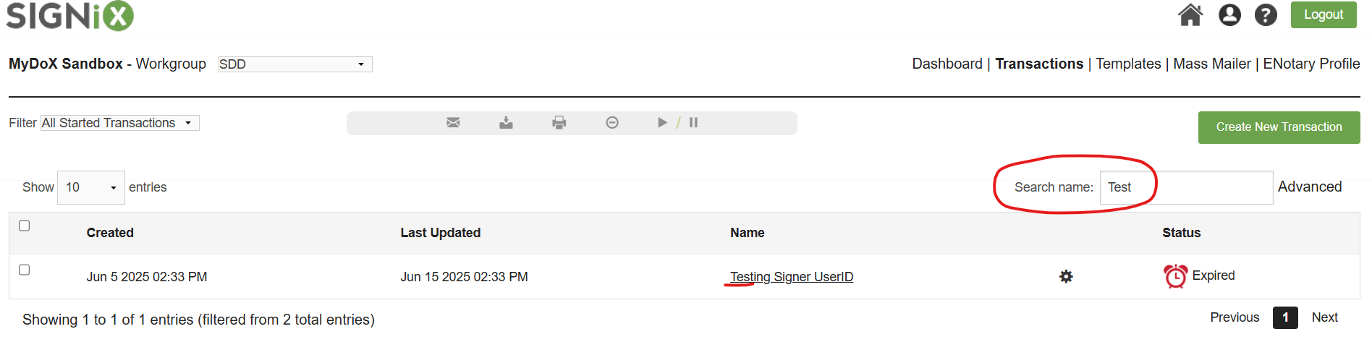Viewport: 1372px width, 355px height.
Task: Open the Templates menu item
Action: [1127, 64]
